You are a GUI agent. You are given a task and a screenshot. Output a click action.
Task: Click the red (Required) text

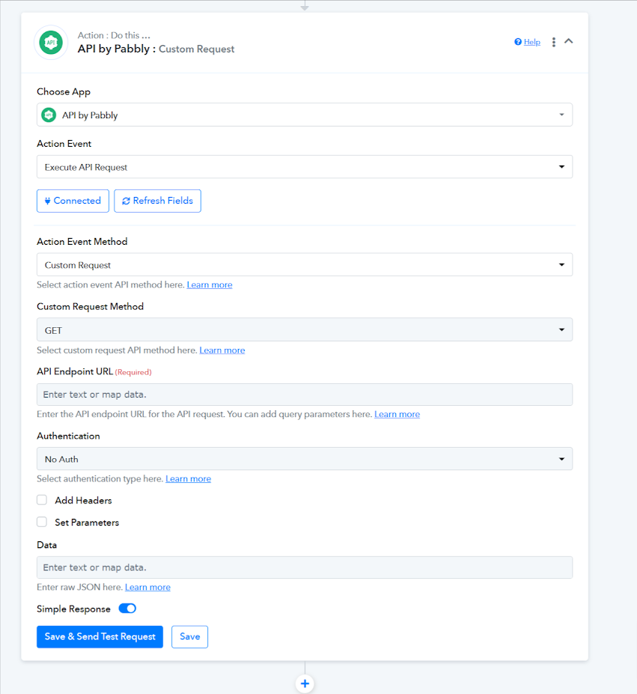point(133,372)
